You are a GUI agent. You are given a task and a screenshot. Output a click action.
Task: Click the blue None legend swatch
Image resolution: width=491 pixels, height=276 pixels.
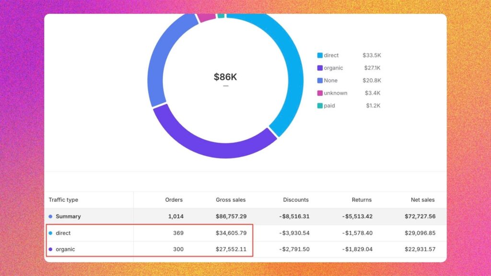point(320,80)
